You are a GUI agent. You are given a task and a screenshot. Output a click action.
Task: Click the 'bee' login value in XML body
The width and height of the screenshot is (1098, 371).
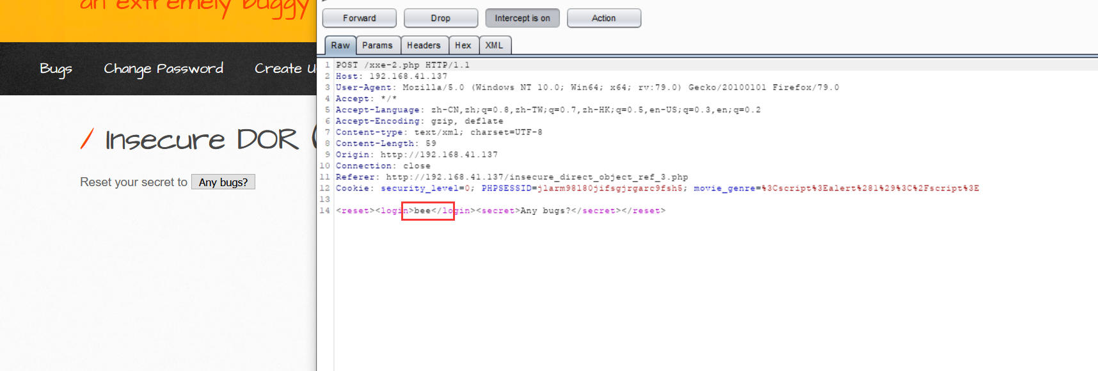tap(422, 210)
